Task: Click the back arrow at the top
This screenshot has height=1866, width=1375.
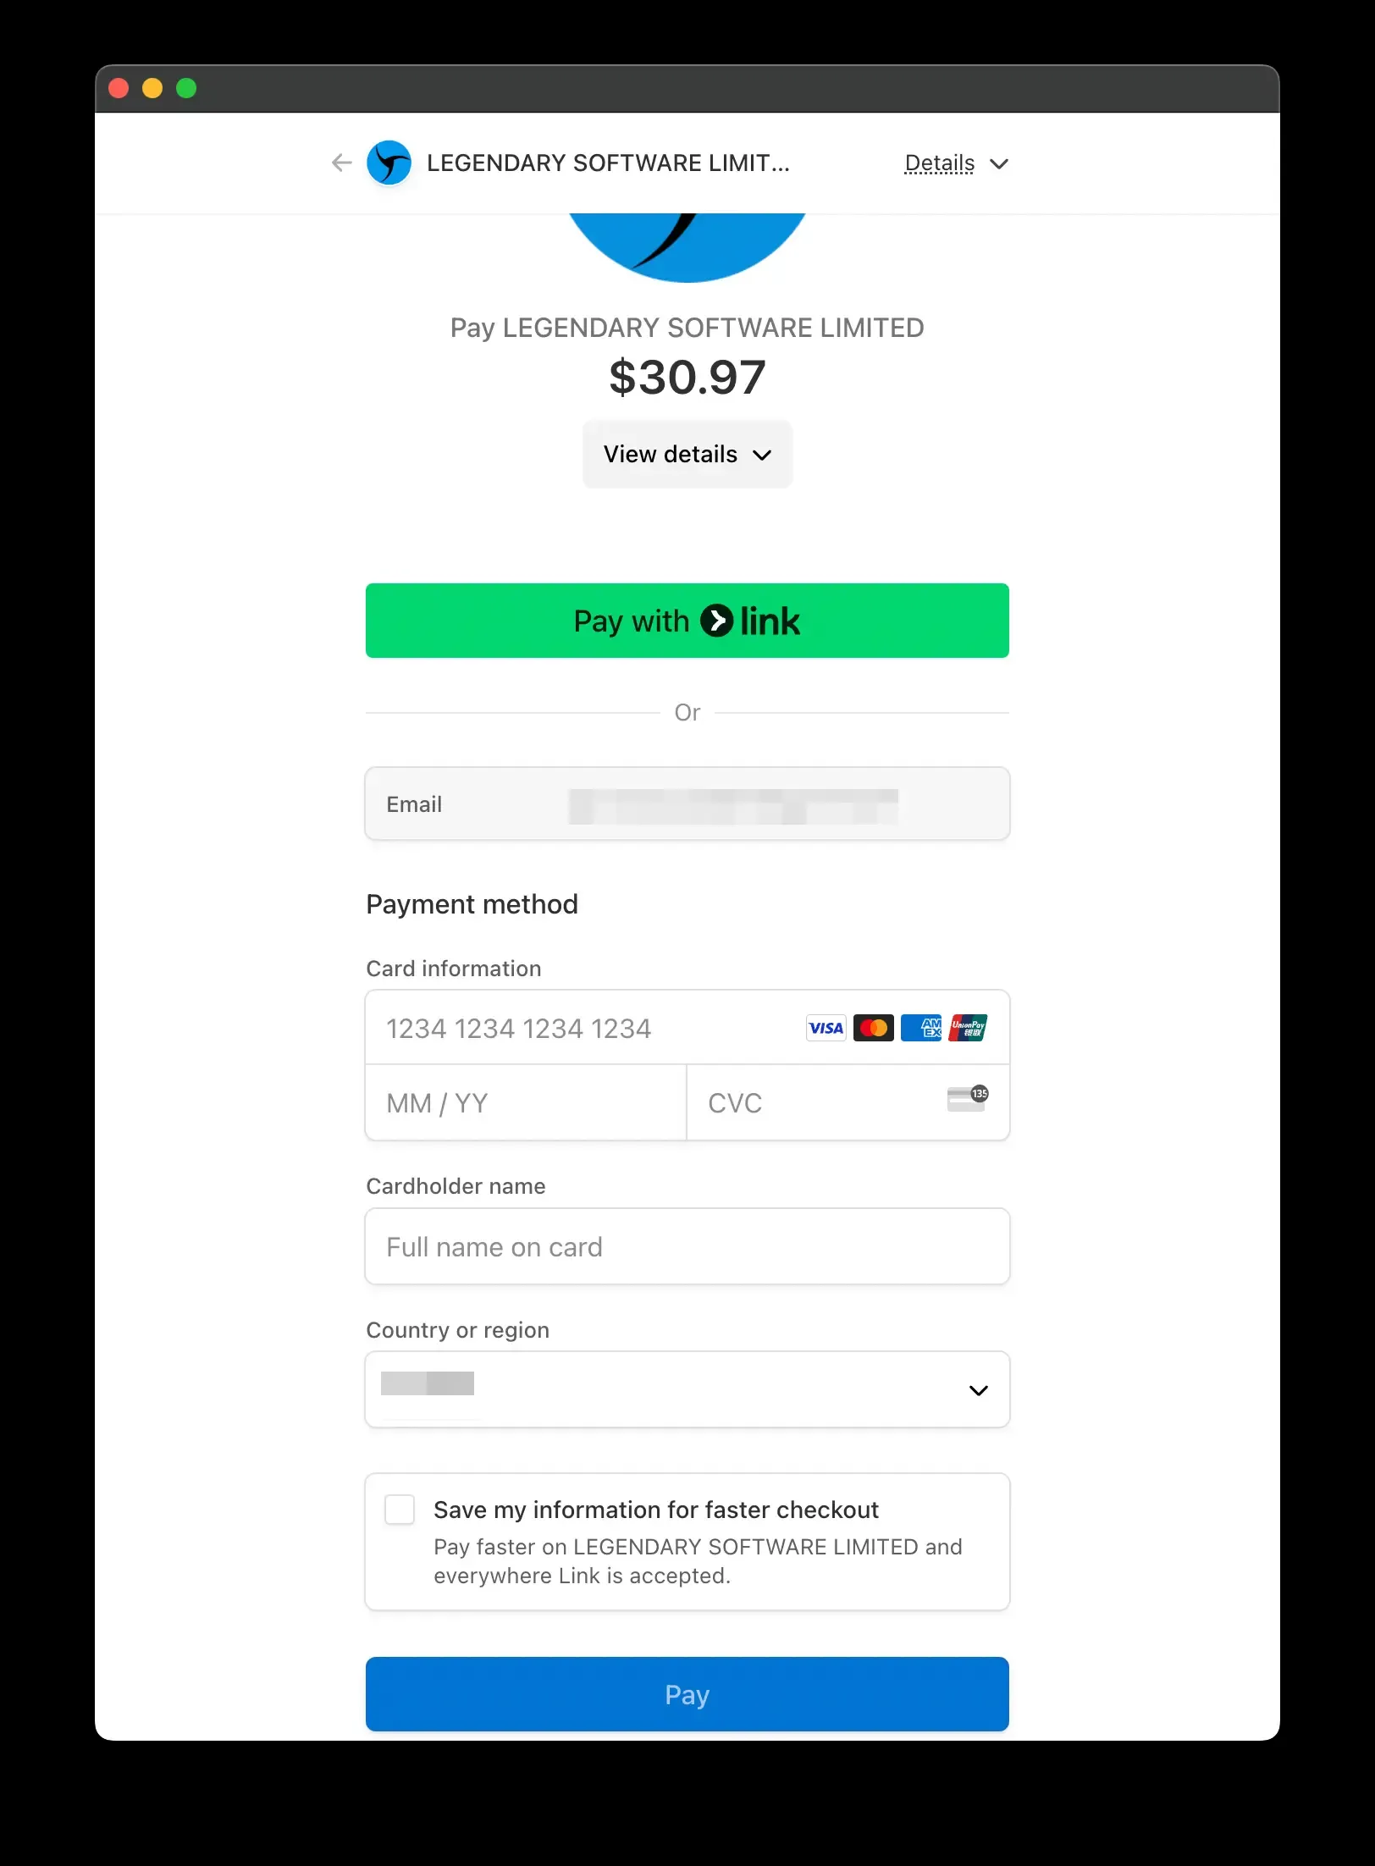Action: point(341,163)
